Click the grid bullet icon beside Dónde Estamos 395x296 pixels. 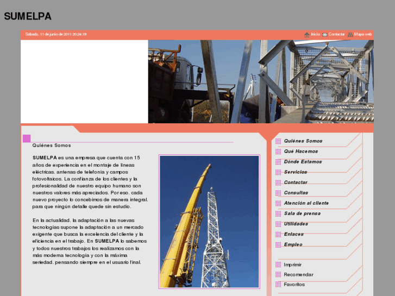(278, 162)
